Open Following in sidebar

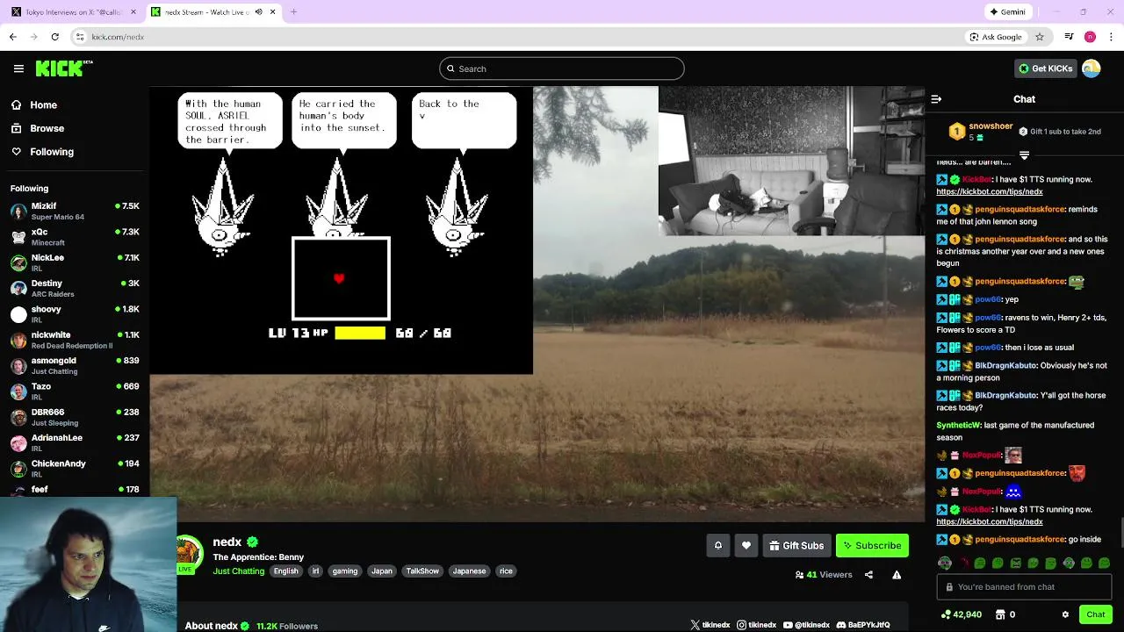[x=42, y=152]
